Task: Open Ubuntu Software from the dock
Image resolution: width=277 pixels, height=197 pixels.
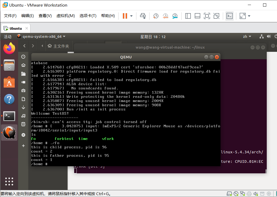Action: coord(9,82)
